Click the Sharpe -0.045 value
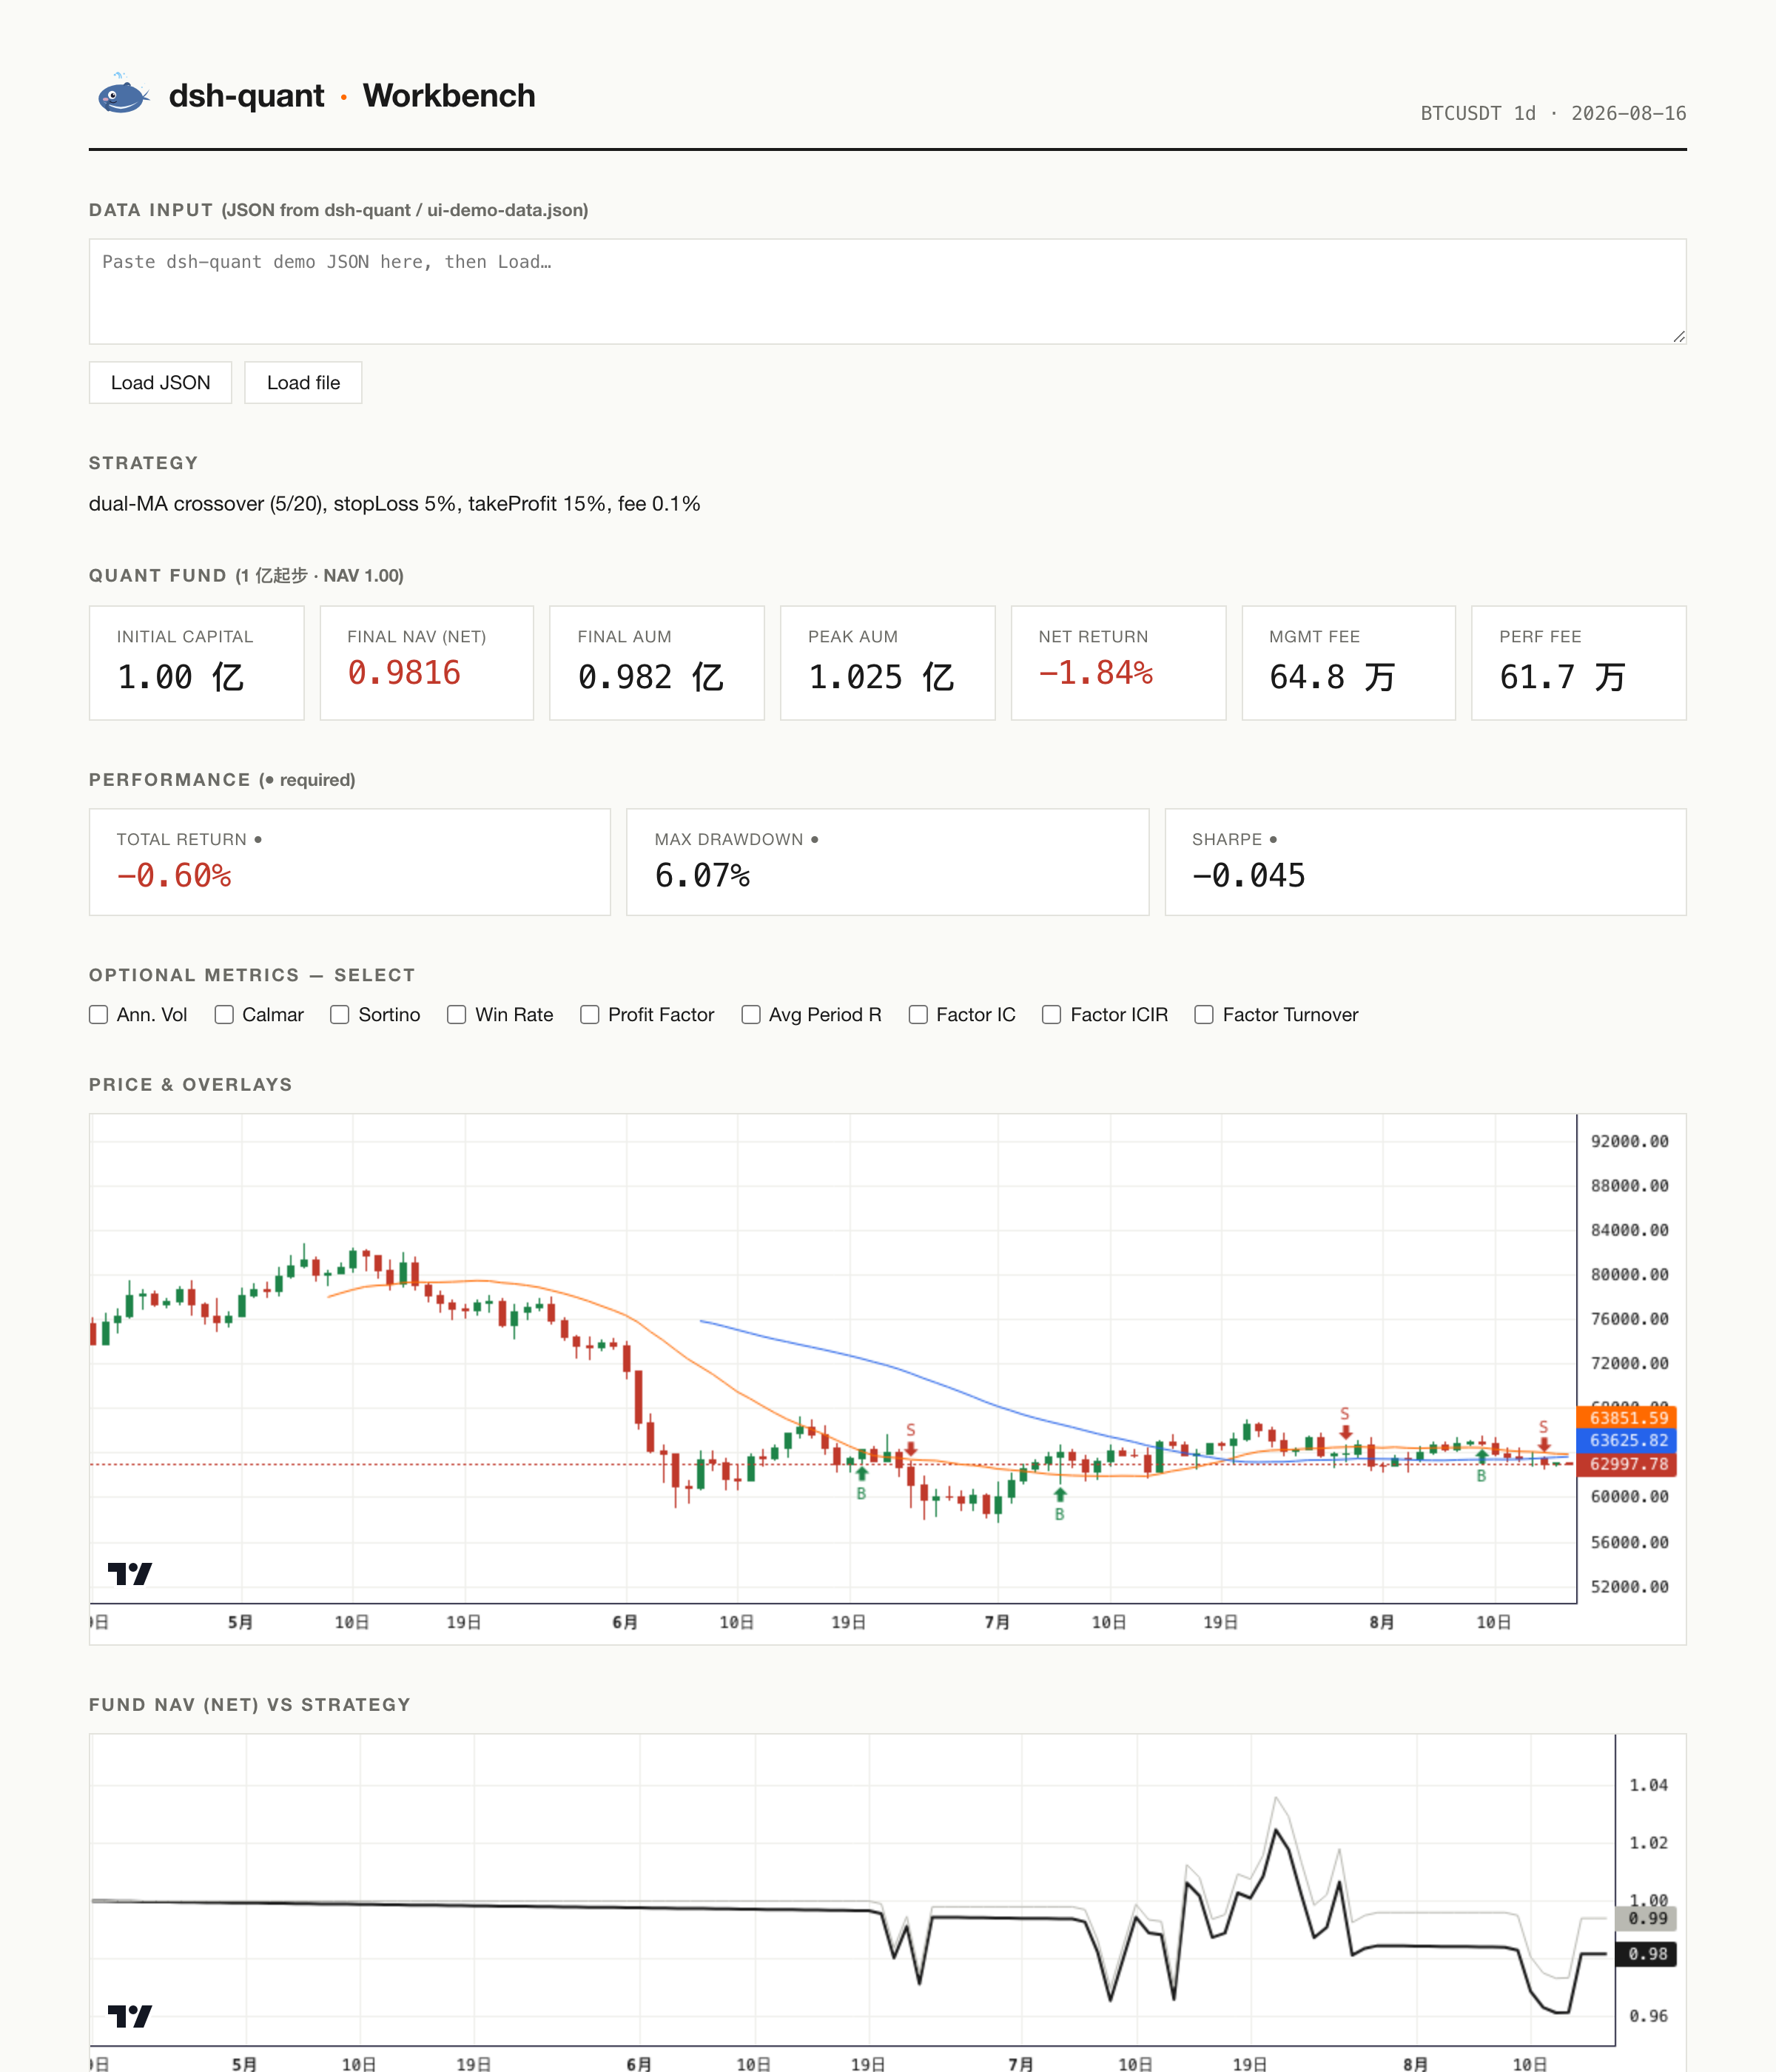The height and width of the screenshot is (2072, 1776). click(x=1249, y=876)
